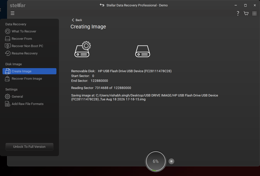Click the Disk Image section heading
The height and width of the screenshot is (176, 260).
coord(13,64)
